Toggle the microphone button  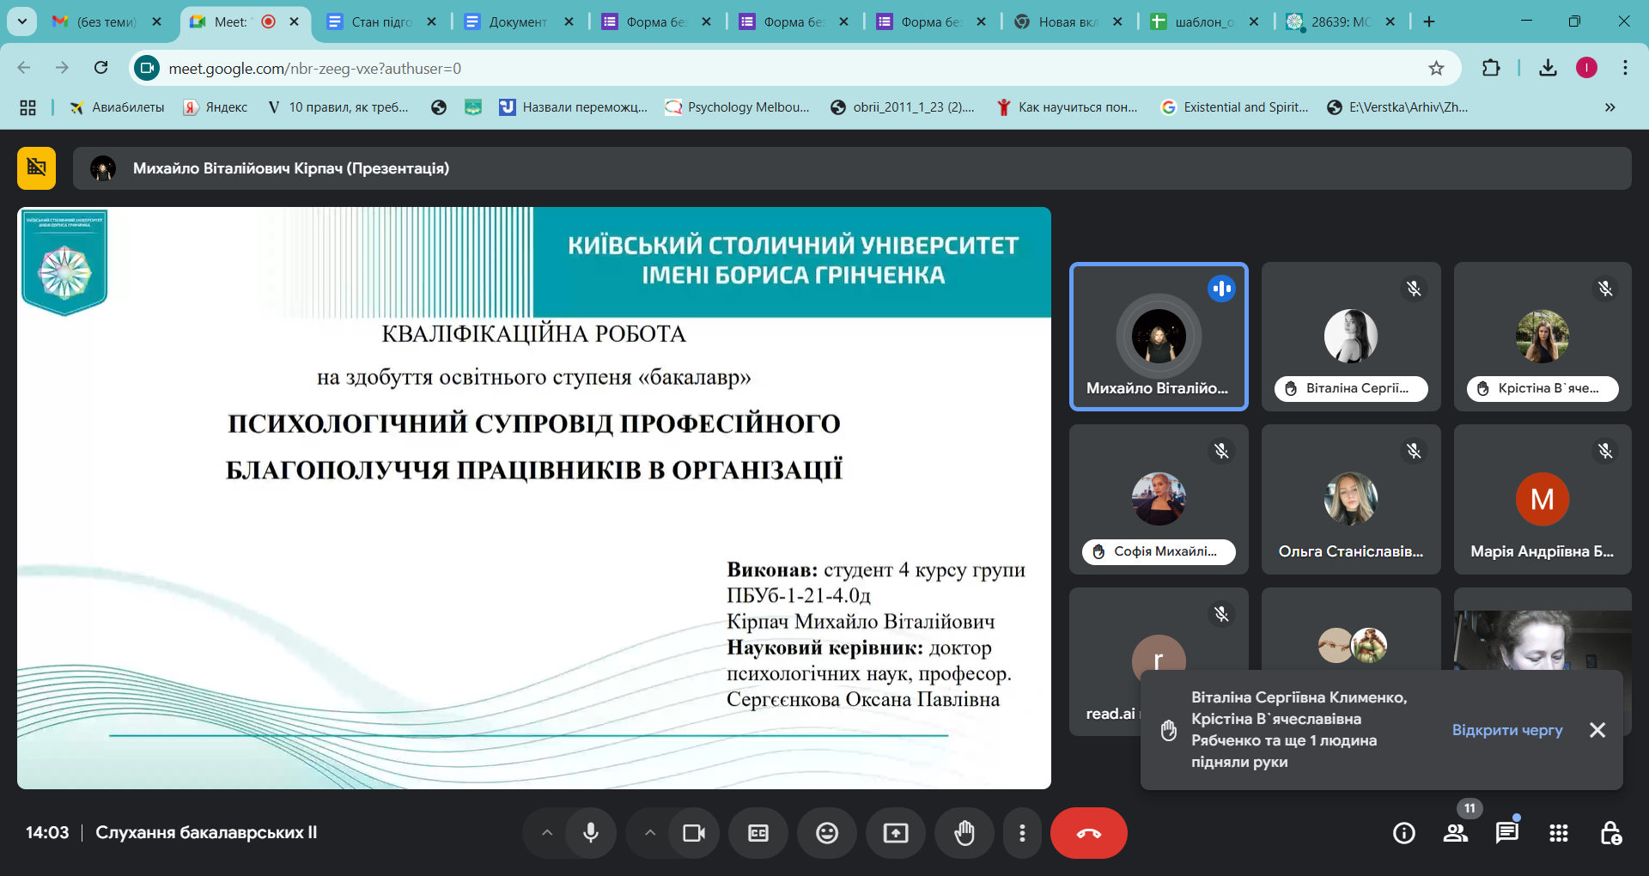[x=591, y=833]
